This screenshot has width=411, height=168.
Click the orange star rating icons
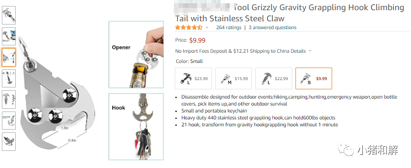[189, 27]
